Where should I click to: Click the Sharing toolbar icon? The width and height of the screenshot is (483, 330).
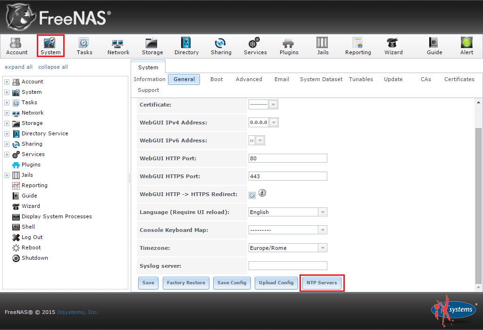click(x=221, y=46)
